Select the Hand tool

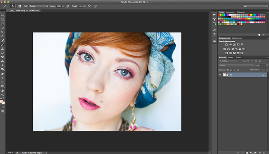point(3,91)
